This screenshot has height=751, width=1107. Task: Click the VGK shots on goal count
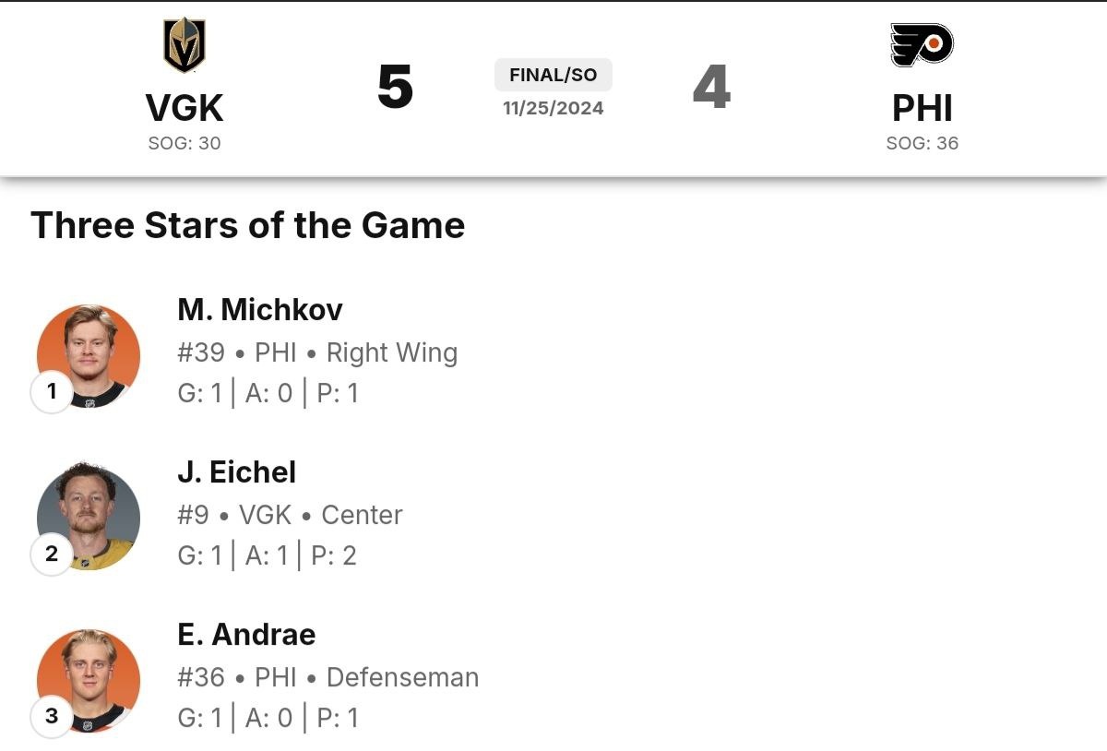pos(184,143)
